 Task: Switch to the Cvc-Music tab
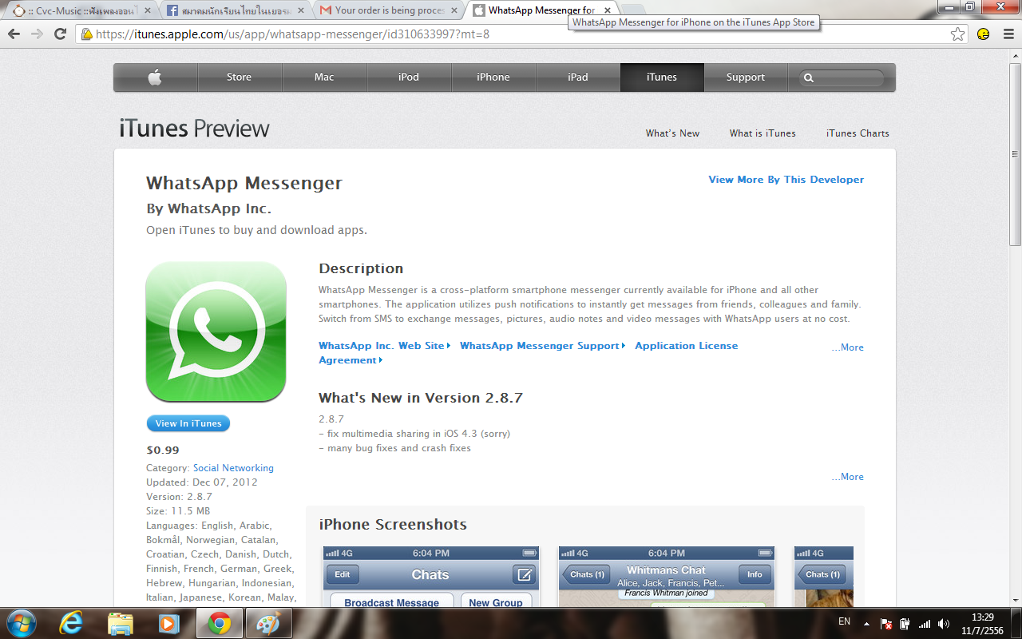click(x=82, y=10)
